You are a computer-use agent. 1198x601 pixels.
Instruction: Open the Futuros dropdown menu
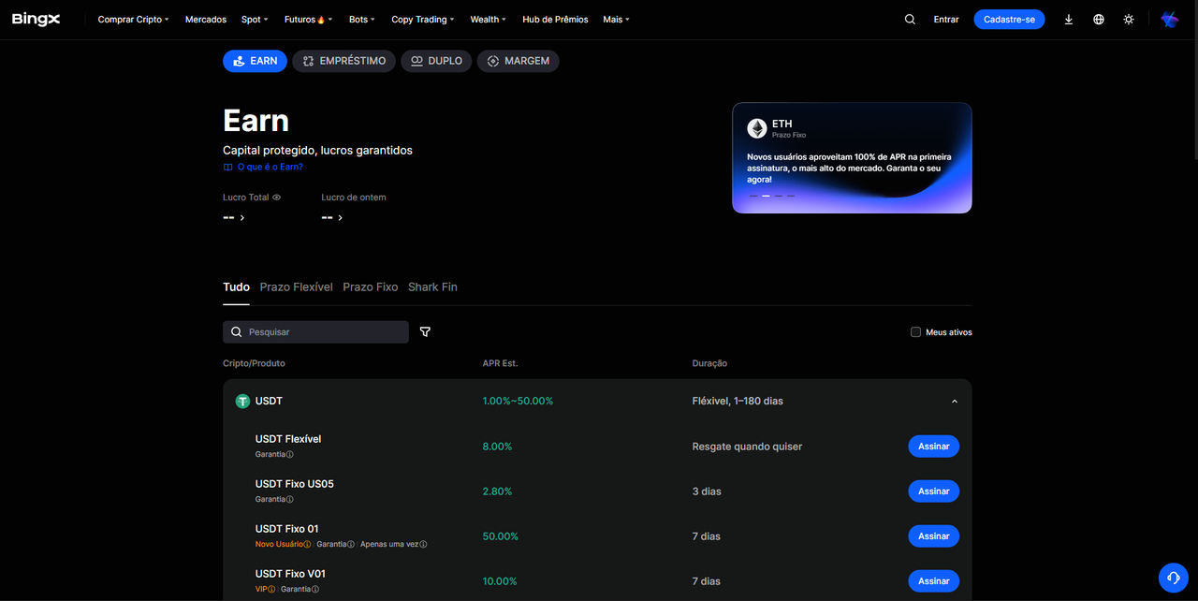pyautogui.click(x=309, y=19)
